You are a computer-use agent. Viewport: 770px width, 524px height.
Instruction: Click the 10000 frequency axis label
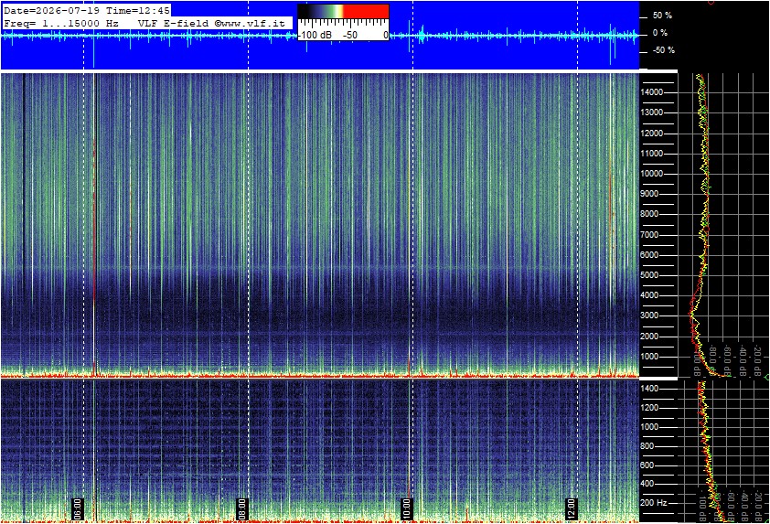point(652,174)
